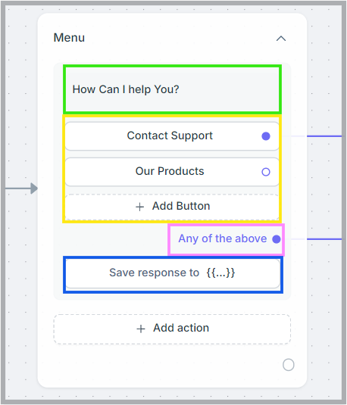Add a new button with Add Button
Image resolution: width=347 pixels, height=405 pixels.
(172, 207)
